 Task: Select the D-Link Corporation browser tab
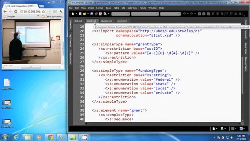(x=20, y=6)
